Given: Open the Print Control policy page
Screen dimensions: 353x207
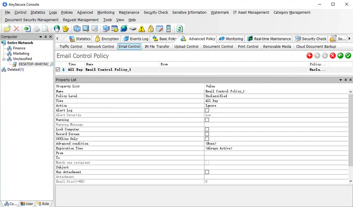Looking at the screenshot, I should (248, 47).
